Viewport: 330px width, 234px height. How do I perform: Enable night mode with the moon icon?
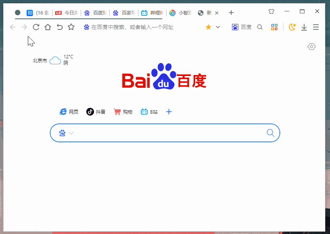[x=292, y=27]
